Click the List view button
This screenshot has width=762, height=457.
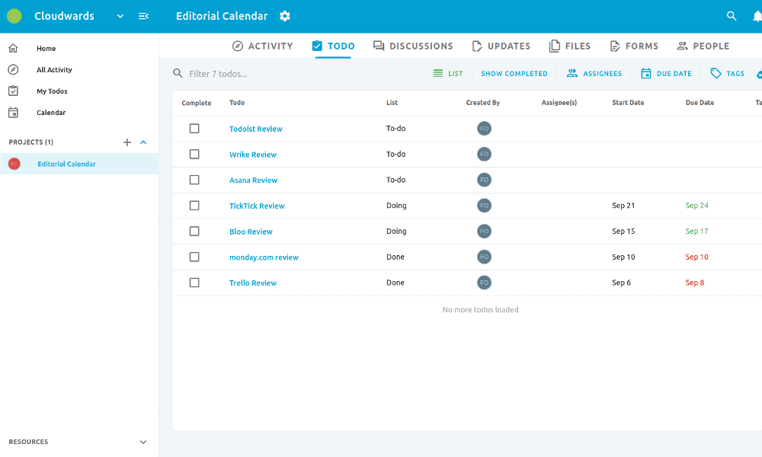448,73
